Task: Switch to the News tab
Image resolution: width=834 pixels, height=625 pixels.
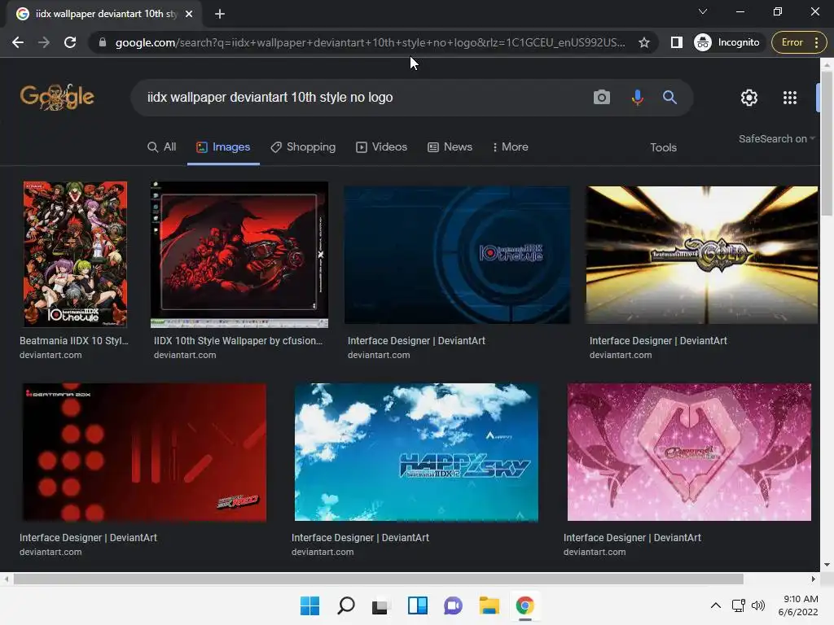Action: 450,147
